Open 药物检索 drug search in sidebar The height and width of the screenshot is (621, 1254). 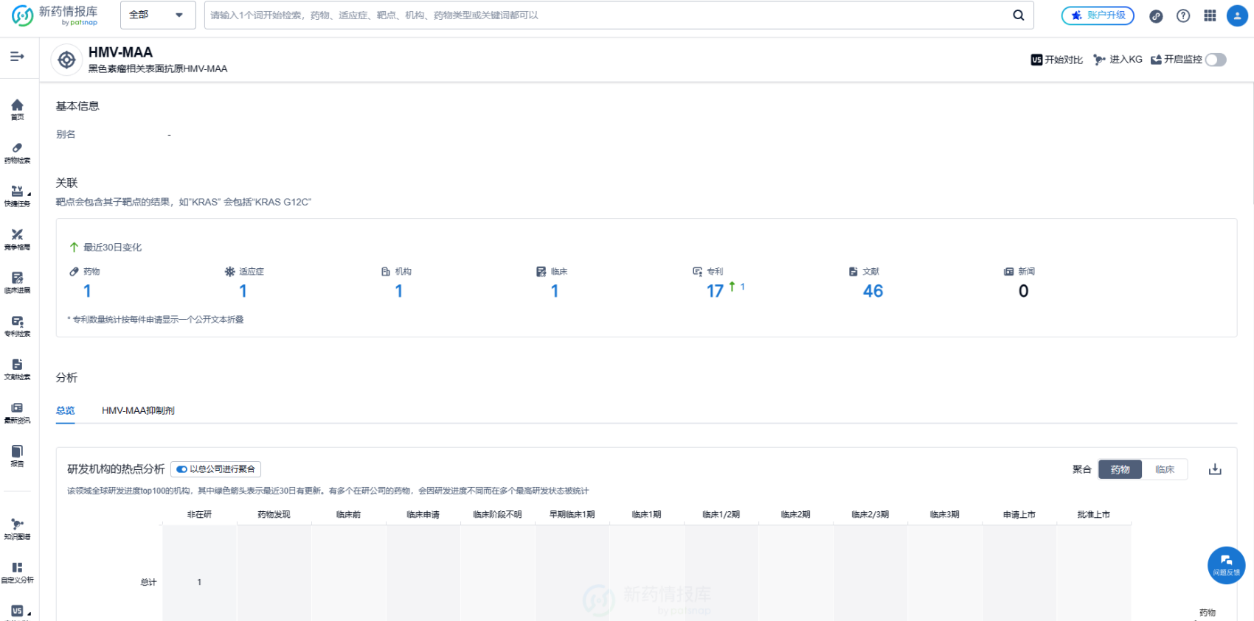pos(17,152)
